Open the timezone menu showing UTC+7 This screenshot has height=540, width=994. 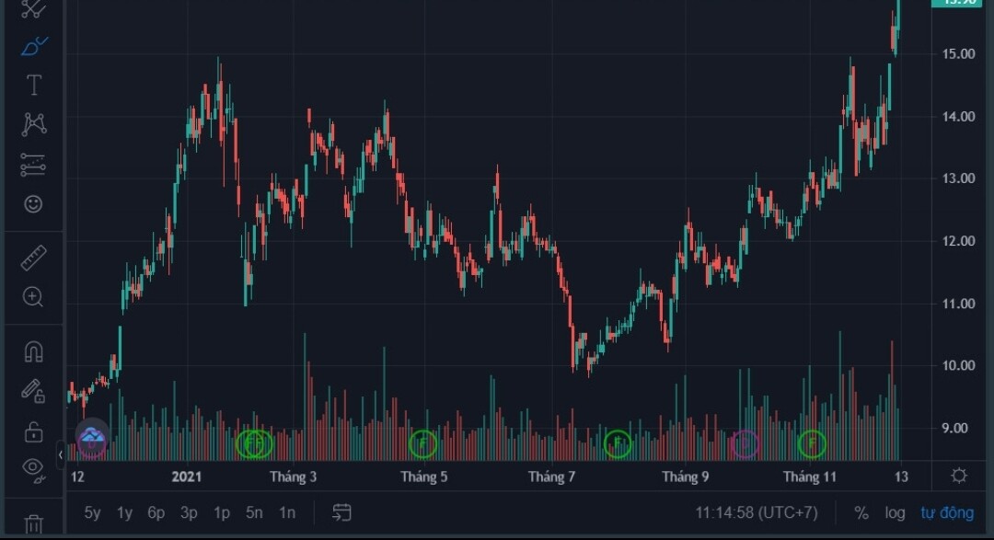coord(756,512)
